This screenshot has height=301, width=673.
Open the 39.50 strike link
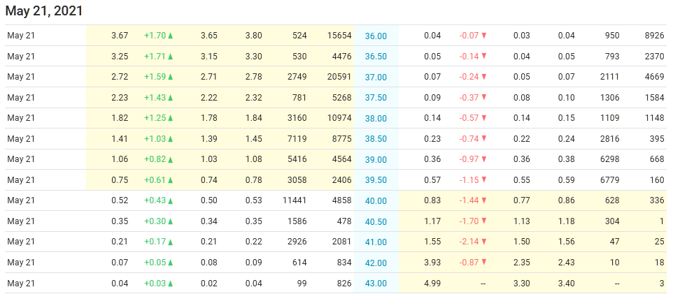[376, 180]
